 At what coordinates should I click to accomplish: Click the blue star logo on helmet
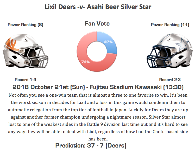[x=181, y=44]
